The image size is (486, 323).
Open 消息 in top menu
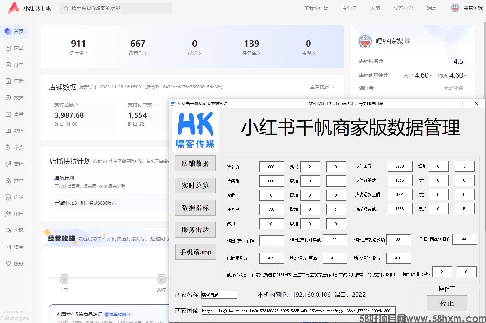coord(432,8)
